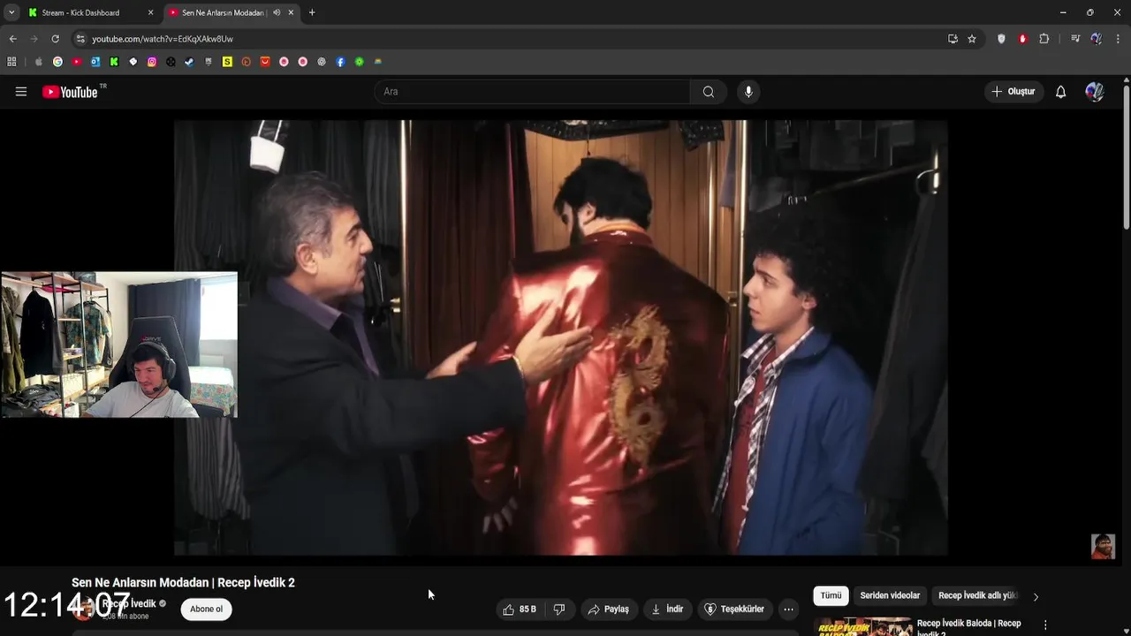Subscribe with the Abone ol button

pyautogui.click(x=206, y=609)
